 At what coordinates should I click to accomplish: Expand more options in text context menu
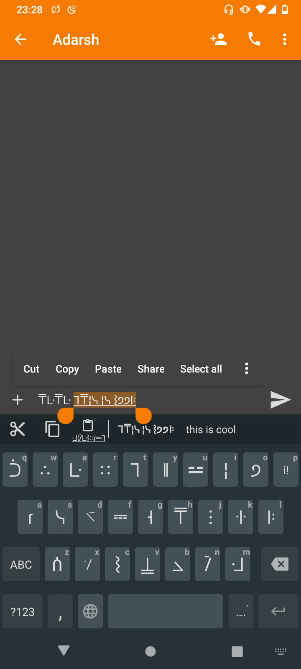[x=247, y=368]
